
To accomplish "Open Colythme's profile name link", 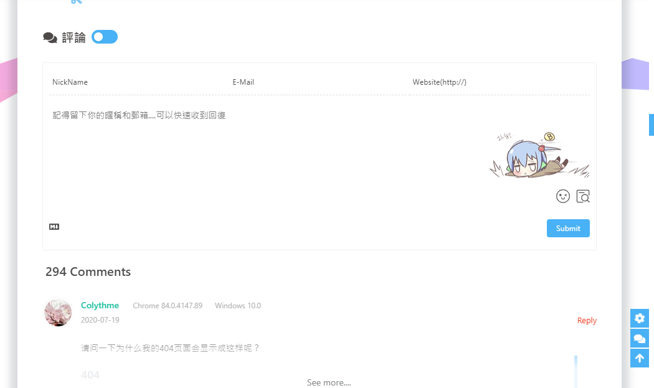I will (x=100, y=305).
